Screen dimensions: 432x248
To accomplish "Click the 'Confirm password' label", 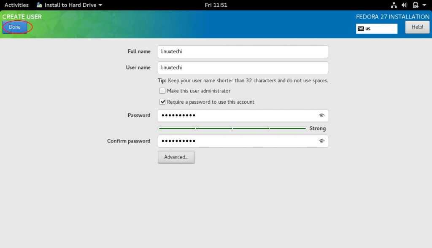I will 129,141.
